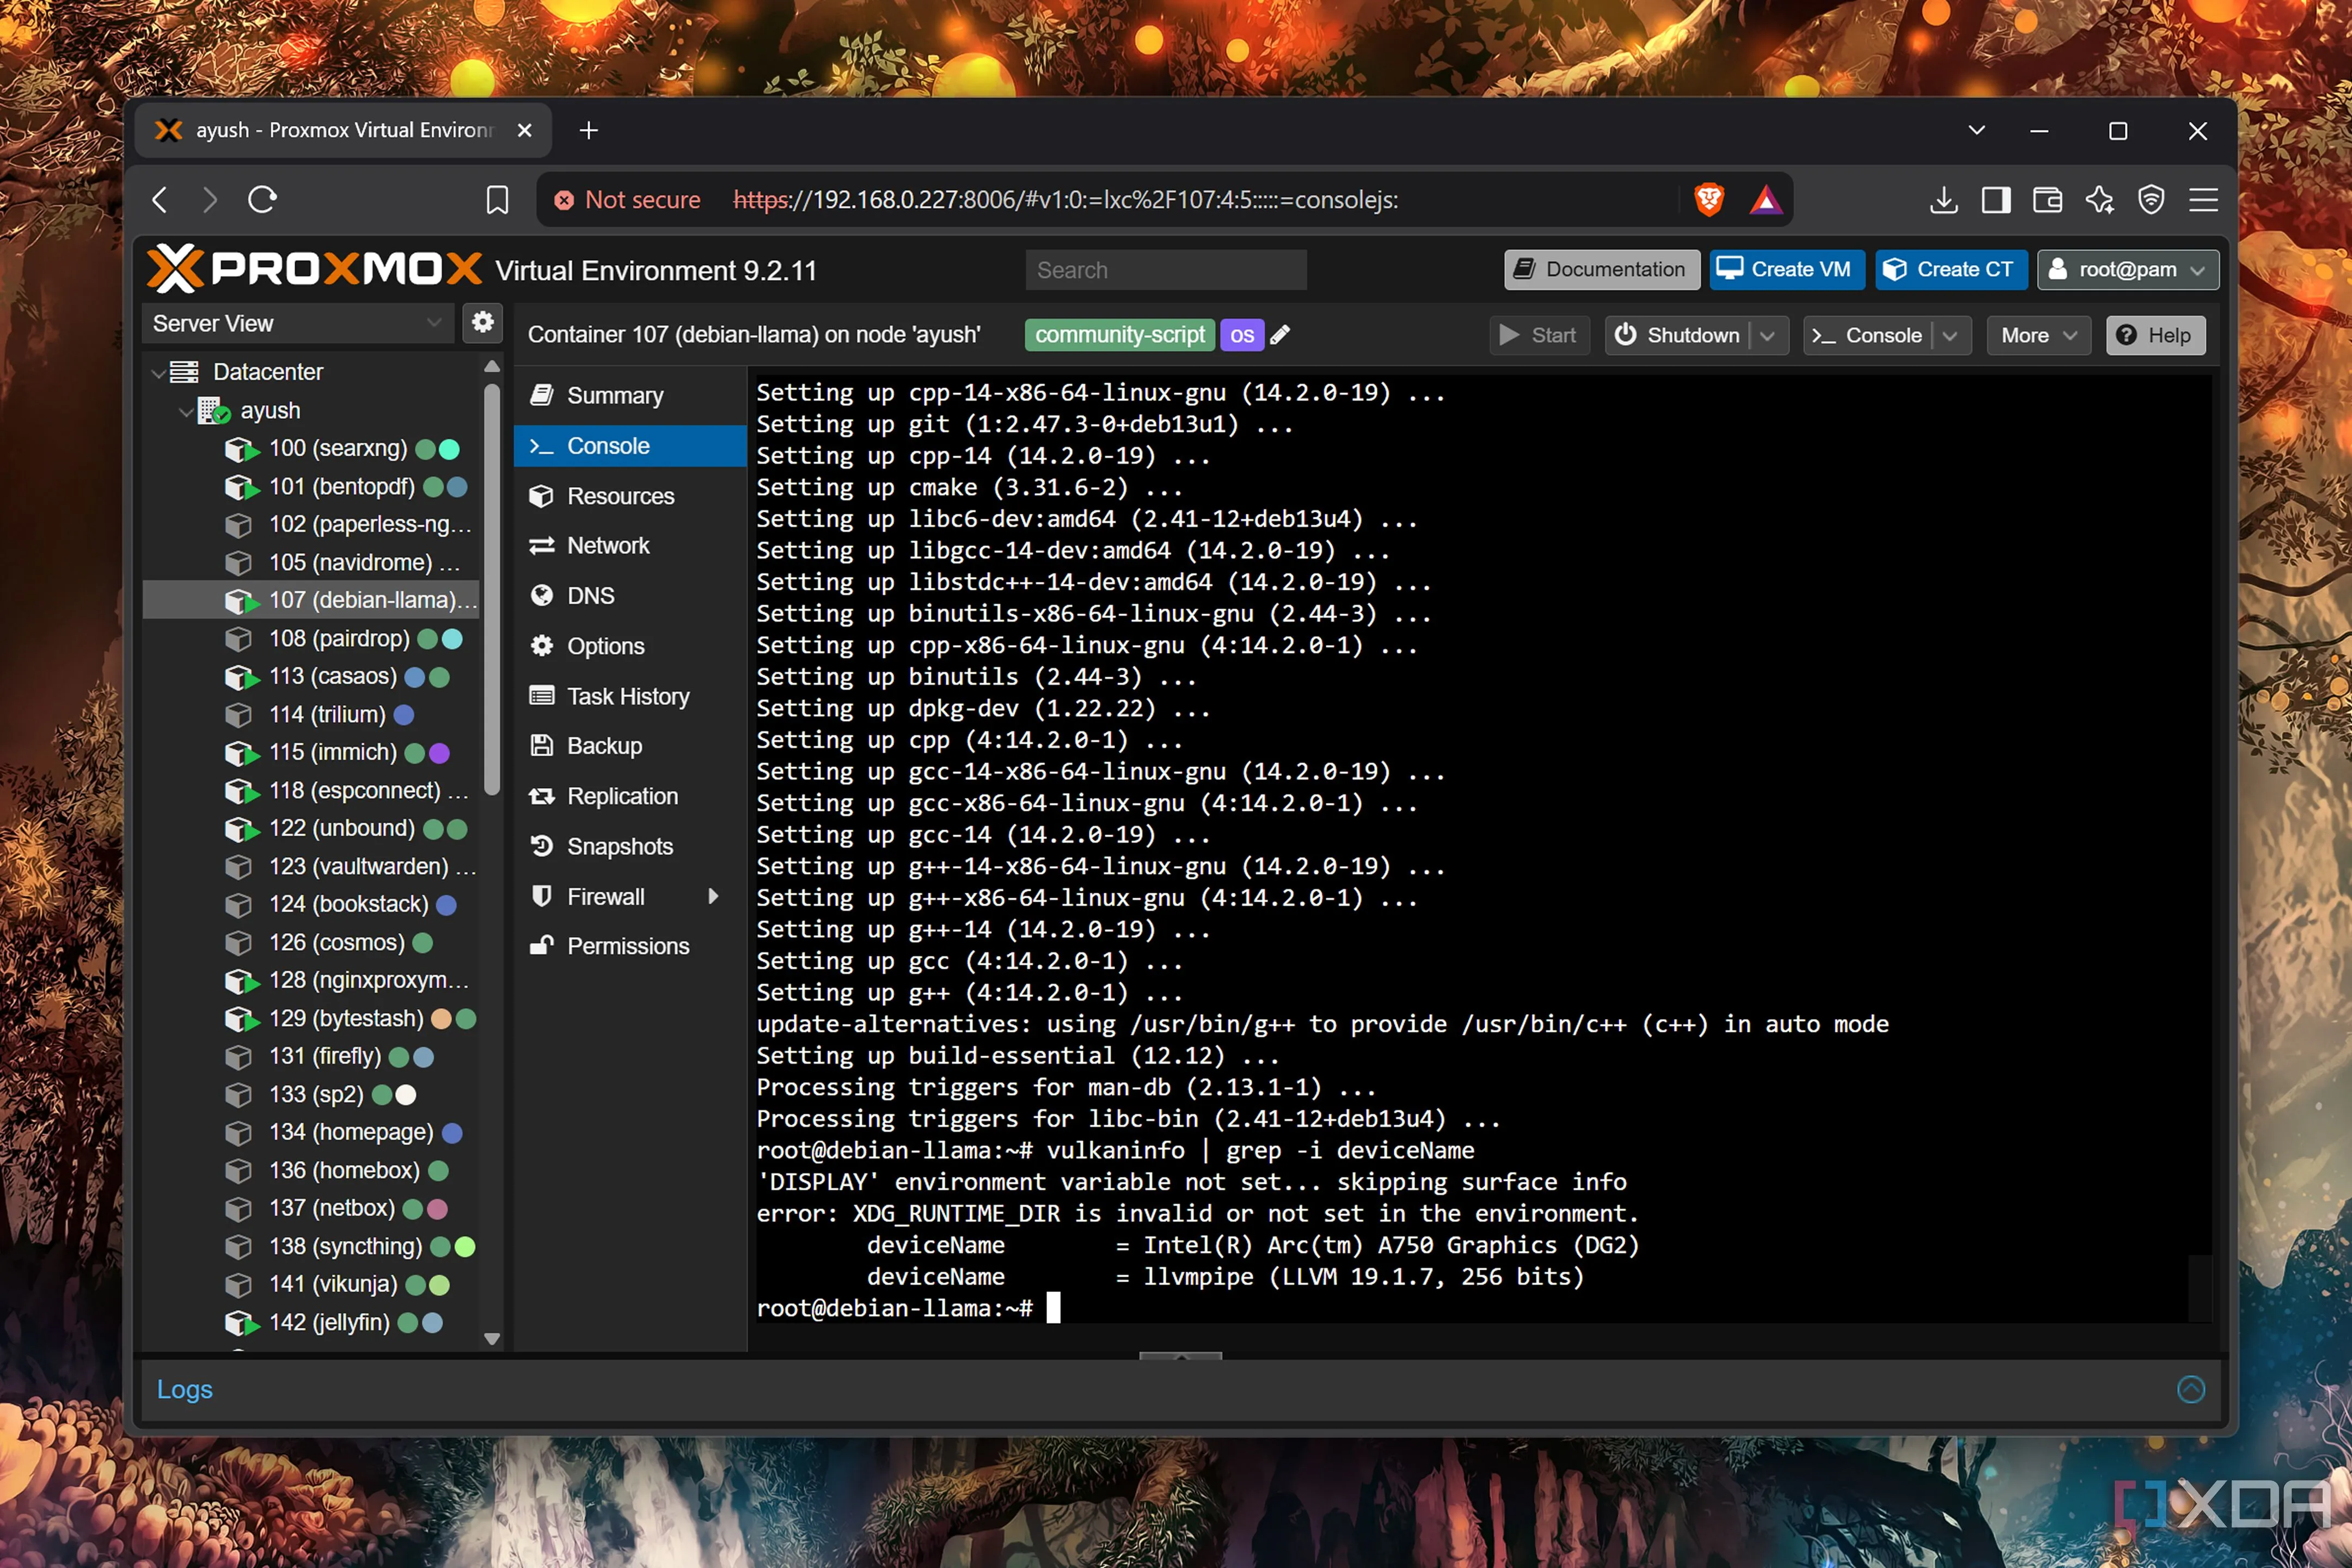
Task: Open the DNS section
Action: tap(630, 596)
